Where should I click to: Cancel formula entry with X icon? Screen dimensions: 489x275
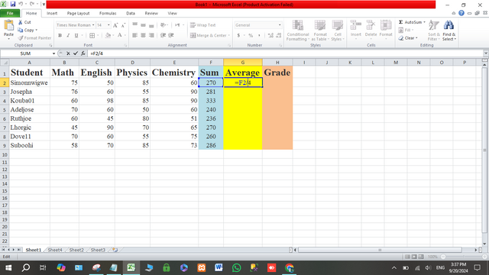click(x=68, y=53)
